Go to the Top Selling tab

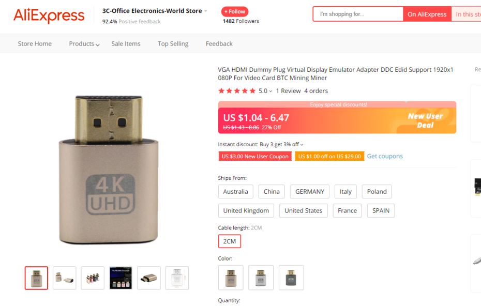tap(173, 44)
